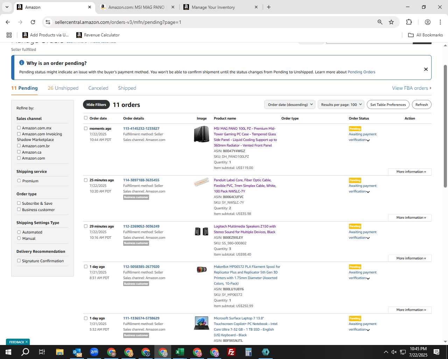
Task: Bookmark this page with the star icon
Action: 391,22
